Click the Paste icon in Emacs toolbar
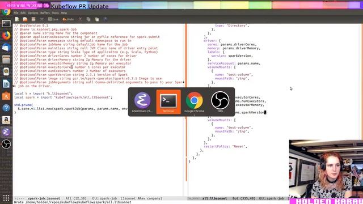363x204 pixels. point(97,19)
